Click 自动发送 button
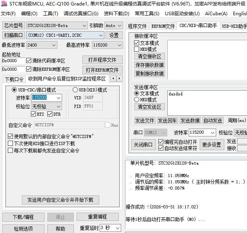Screen dimensions: 247x233 213,120
